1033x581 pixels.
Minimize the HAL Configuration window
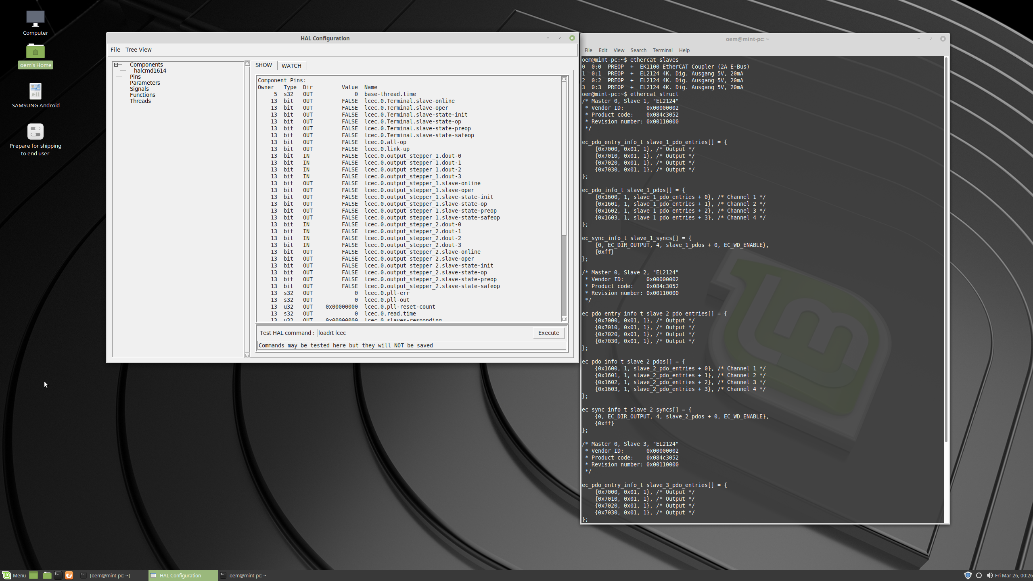pyautogui.click(x=548, y=38)
